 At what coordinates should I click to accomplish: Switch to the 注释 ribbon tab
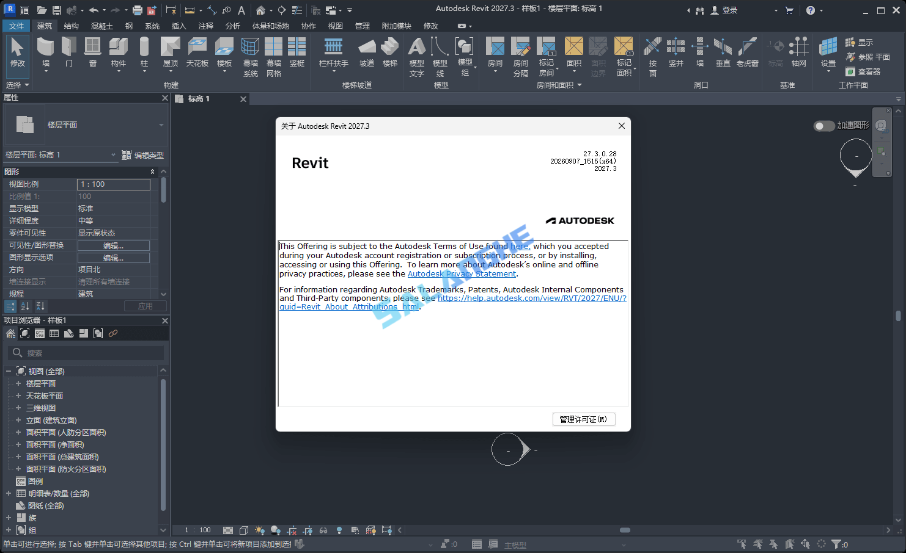(206, 26)
